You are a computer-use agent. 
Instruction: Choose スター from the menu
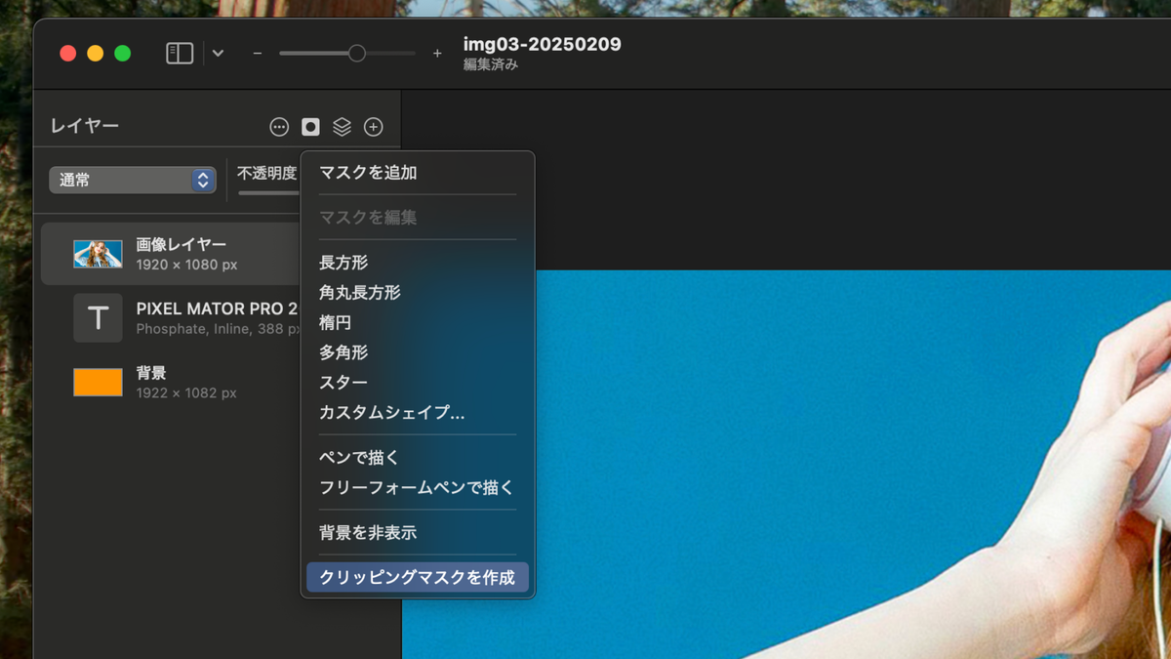(418, 383)
